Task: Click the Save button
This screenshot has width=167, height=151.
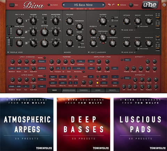Action: tap(12, 5)
